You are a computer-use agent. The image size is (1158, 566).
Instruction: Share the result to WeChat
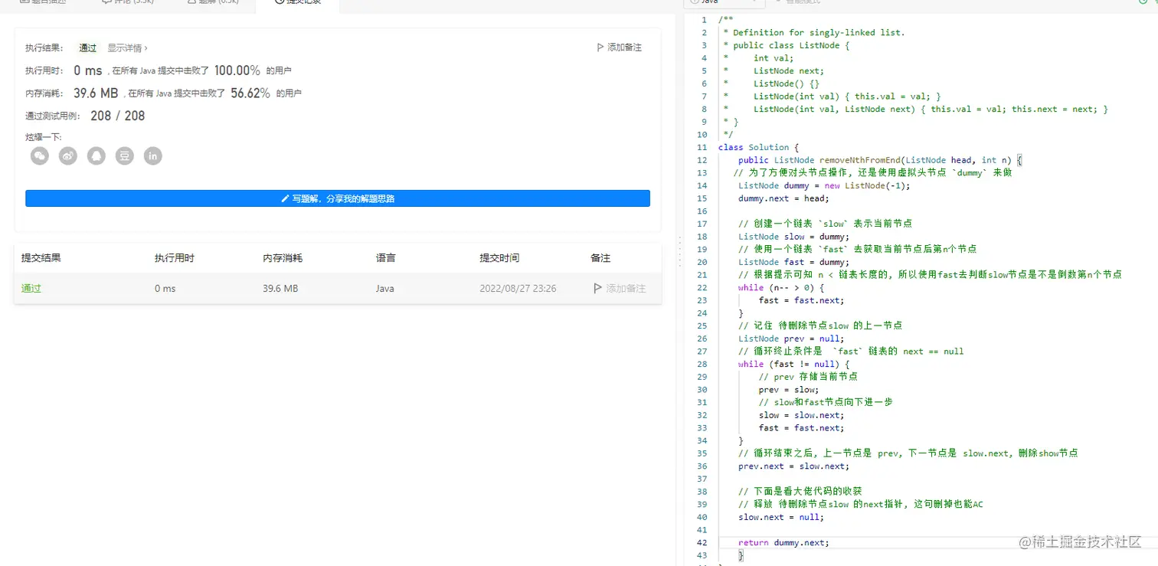[x=40, y=156]
